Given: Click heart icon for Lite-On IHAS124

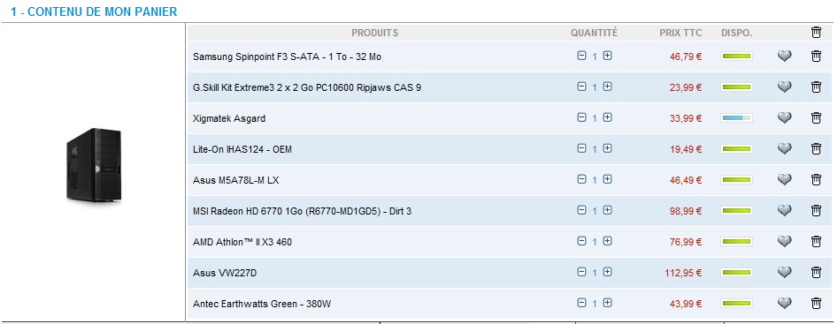Looking at the screenshot, I should click(x=784, y=148).
